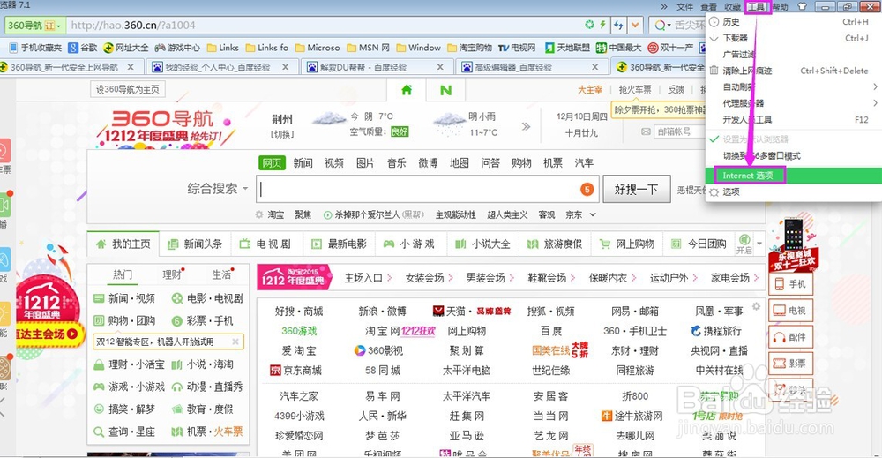Open 手机收藏夹 bookmark
The image size is (882, 458).
[x=35, y=48]
